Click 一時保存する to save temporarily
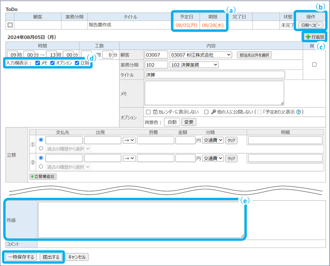 pyautogui.click(x=21, y=257)
